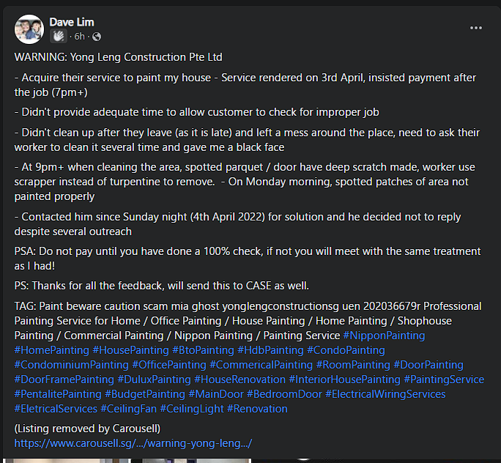Open Dave Lim's profile name link
This screenshot has width=501, height=463.
pyautogui.click(x=72, y=22)
